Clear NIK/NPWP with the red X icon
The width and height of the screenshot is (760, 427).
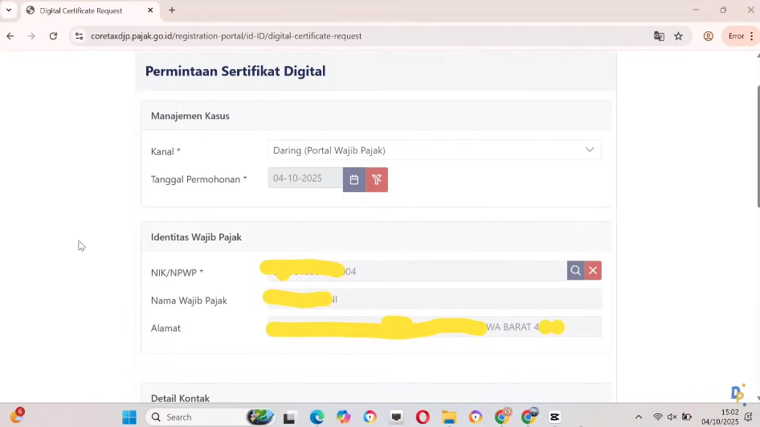tap(593, 271)
